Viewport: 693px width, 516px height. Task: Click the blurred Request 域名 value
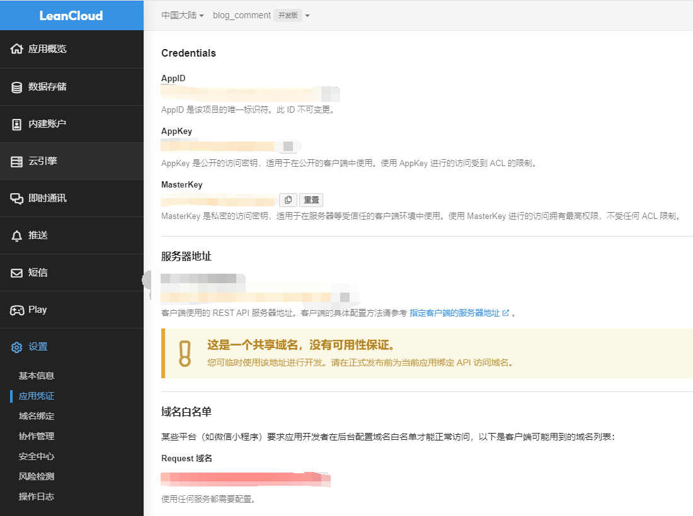246,480
